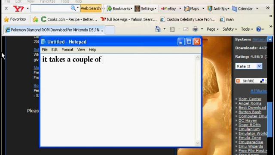The width and height of the screenshot is (275, 155).
Task: Open Notepad's File menu
Action: click(45, 50)
